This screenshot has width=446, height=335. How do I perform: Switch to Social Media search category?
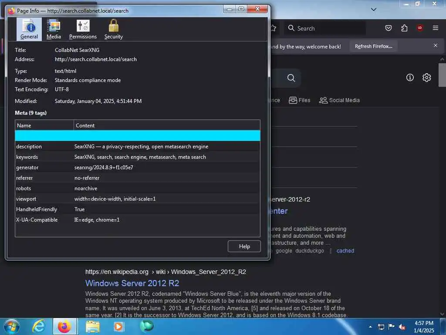click(339, 100)
